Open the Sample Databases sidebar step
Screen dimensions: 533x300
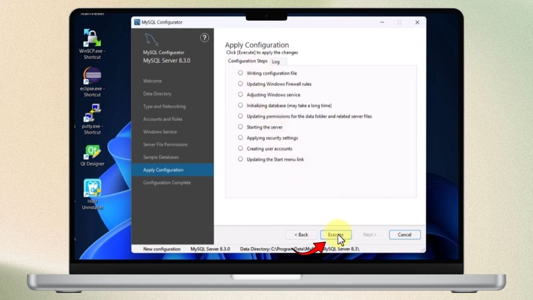coord(161,157)
